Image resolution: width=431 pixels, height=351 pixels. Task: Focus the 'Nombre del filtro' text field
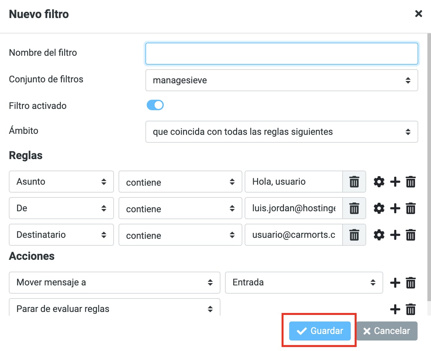click(281, 54)
